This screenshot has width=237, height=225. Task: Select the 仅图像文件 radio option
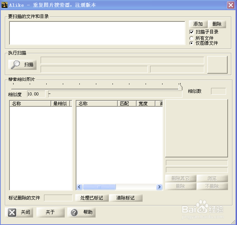tap(191, 43)
